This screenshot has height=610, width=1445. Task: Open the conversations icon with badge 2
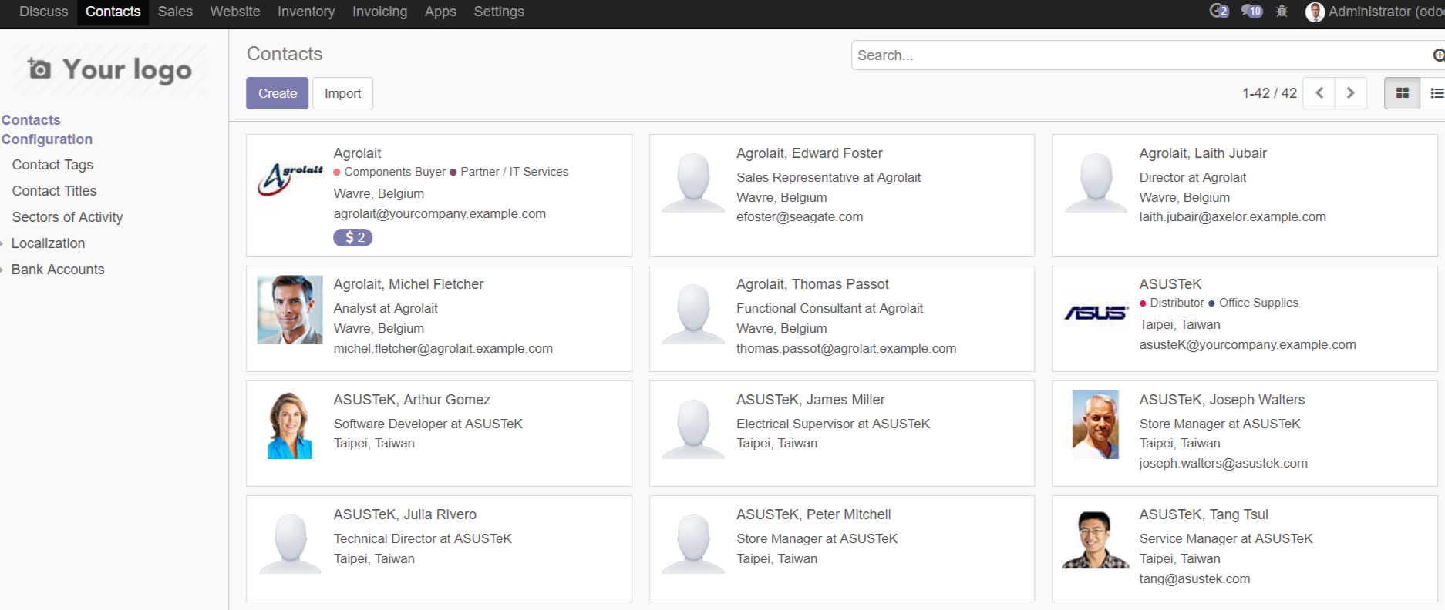1219,11
